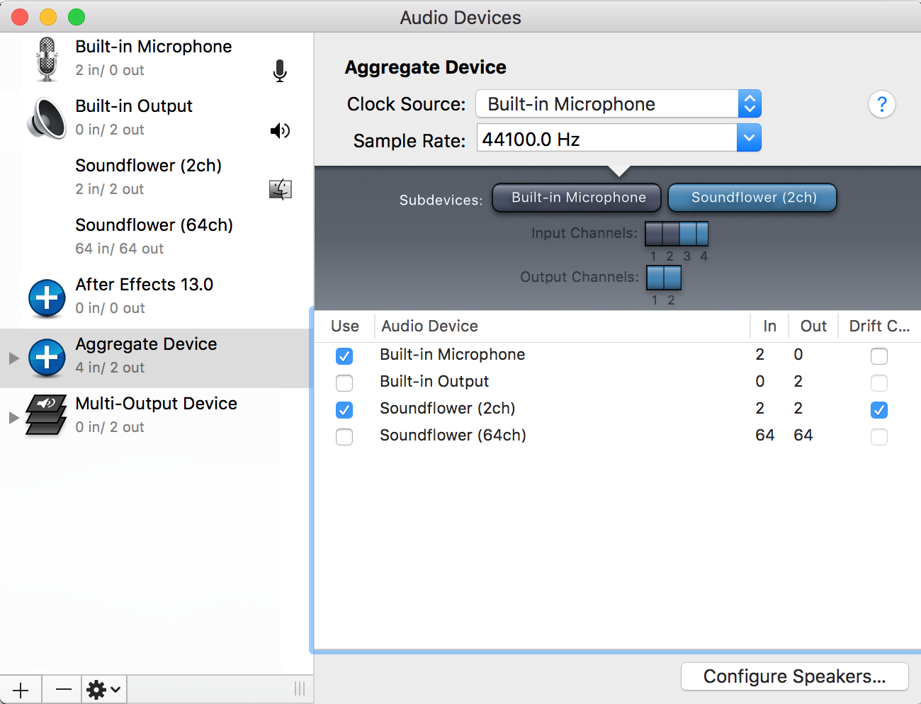The height and width of the screenshot is (704, 921).
Task: Open the gear action menu
Action: 103,689
